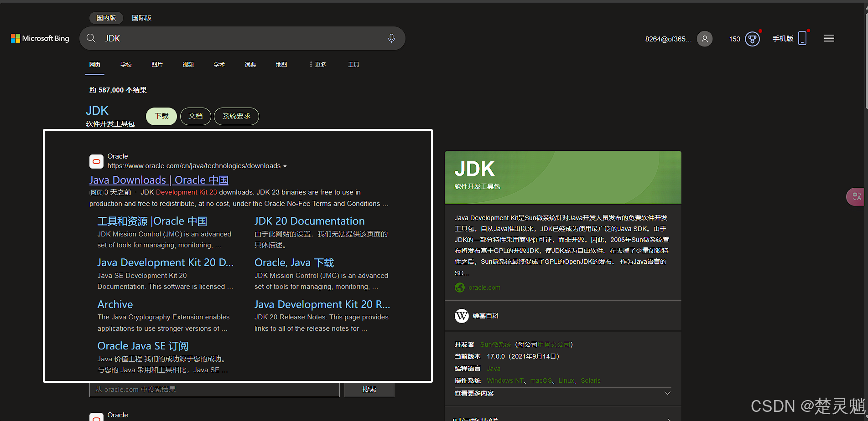Open 工具和资源 |Oracle 中国 link

tap(152, 221)
